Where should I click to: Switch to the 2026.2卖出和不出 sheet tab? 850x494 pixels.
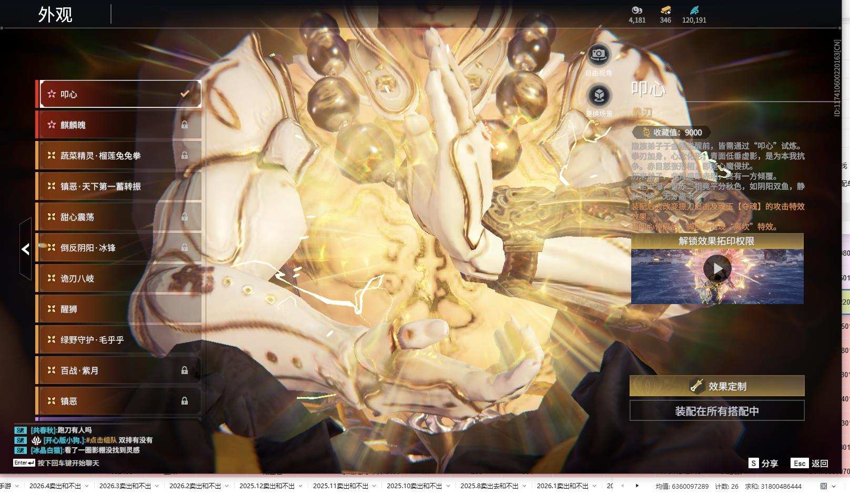tap(195, 486)
